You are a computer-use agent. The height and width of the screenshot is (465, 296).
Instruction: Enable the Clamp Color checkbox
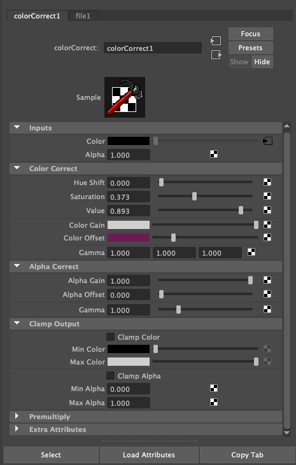111,337
